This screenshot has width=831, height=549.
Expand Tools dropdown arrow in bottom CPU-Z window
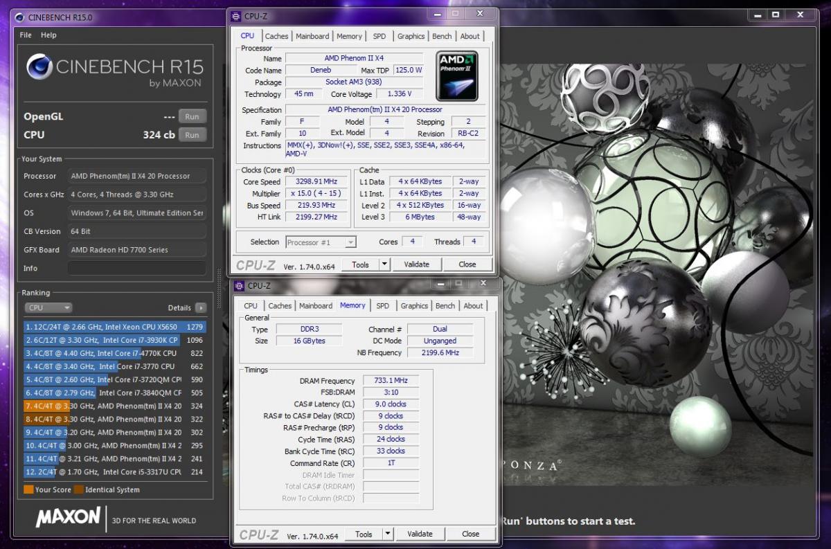click(x=388, y=534)
